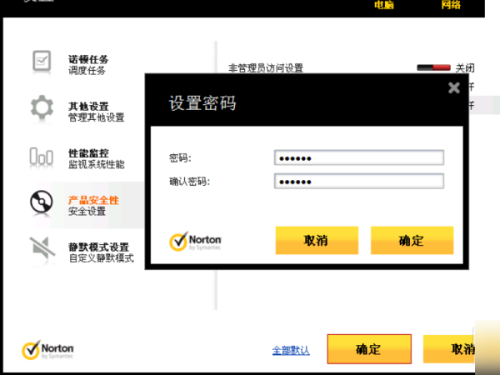Focus the 密码 input field
This screenshot has height=375, width=500.
[x=359, y=157]
